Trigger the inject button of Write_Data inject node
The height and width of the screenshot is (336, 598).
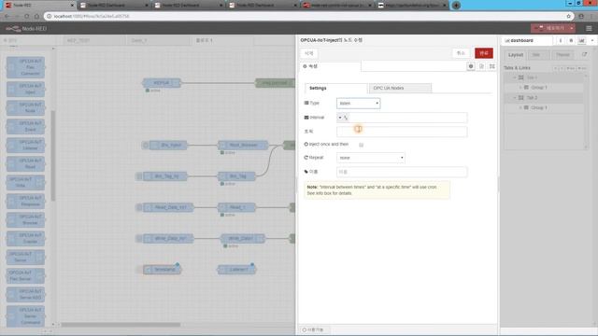[x=139, y=239]
